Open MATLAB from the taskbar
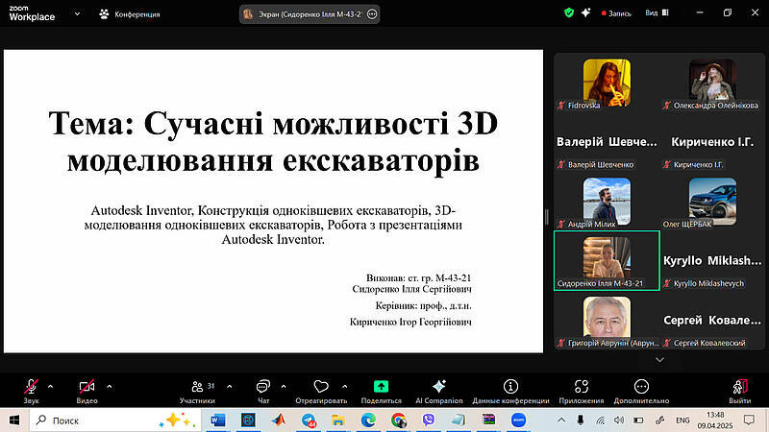769x432 pixels. tap(279, 420)
